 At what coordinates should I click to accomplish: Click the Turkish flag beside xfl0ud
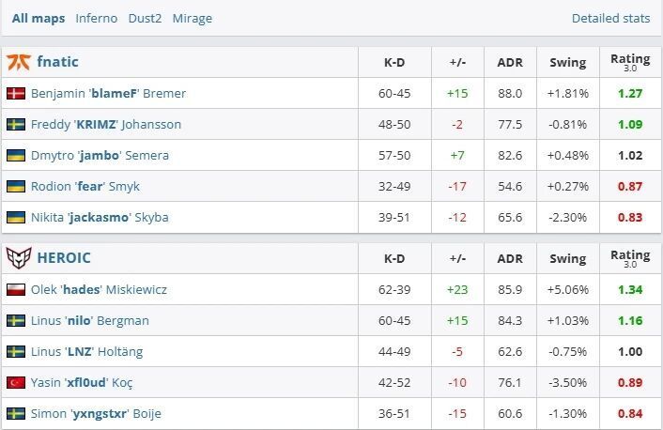click(16, 383)
